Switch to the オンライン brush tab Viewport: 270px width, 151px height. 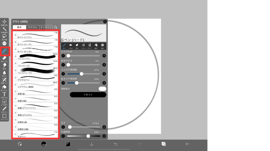[x=46, y=27]
